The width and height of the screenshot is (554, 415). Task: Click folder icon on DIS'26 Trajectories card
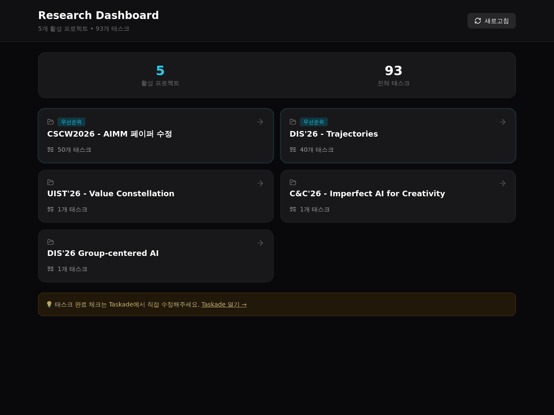click(293, 122)
